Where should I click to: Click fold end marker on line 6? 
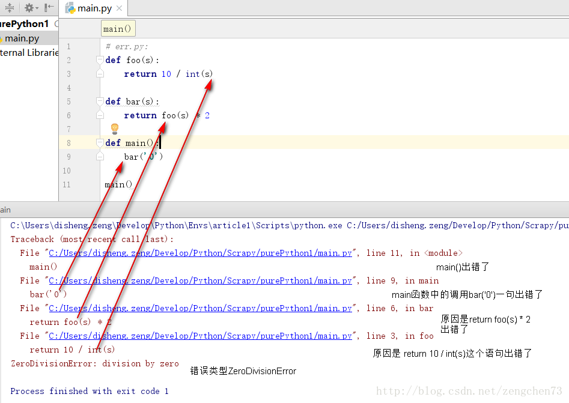(100, 115)
